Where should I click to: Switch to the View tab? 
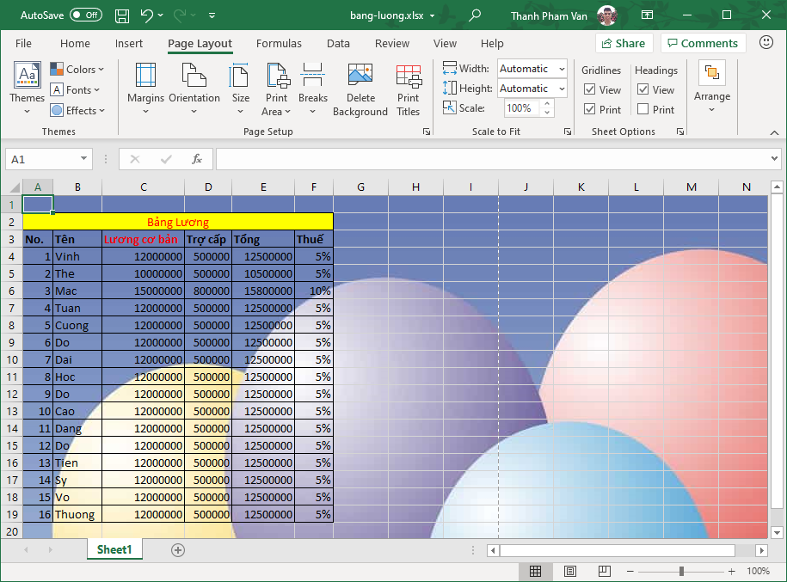[x=445, y=44]
